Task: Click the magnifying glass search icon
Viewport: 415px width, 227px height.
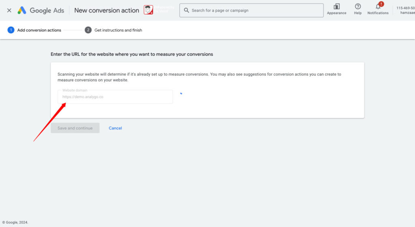Action: [186, 11]
